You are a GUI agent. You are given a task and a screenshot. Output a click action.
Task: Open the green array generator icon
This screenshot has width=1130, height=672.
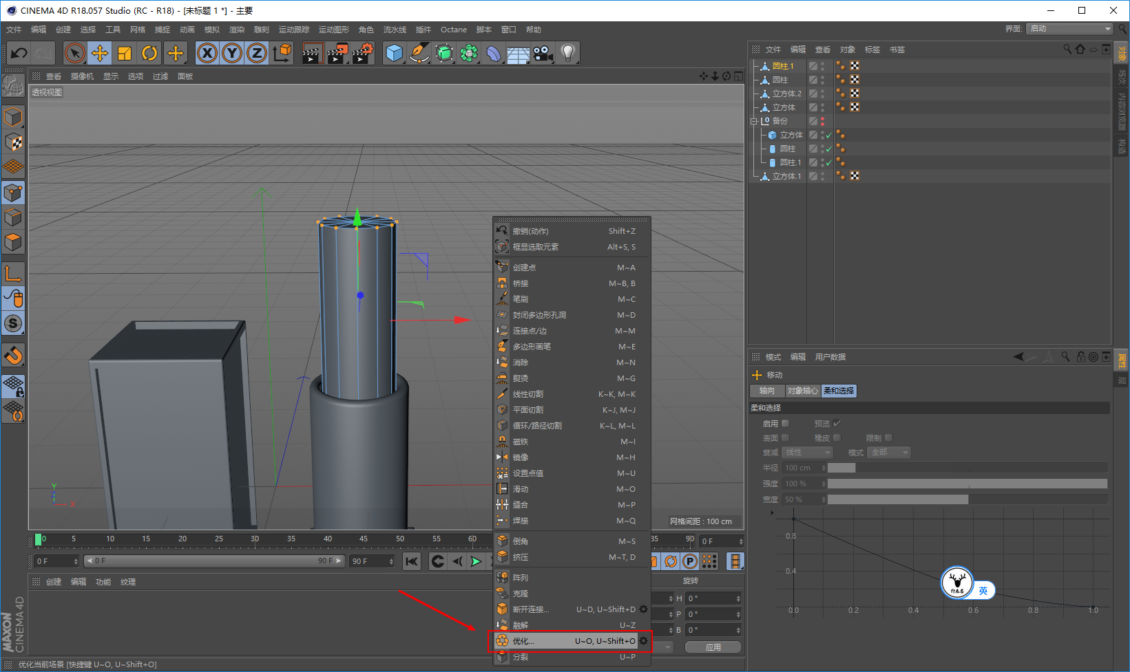(x=444, y=53)
